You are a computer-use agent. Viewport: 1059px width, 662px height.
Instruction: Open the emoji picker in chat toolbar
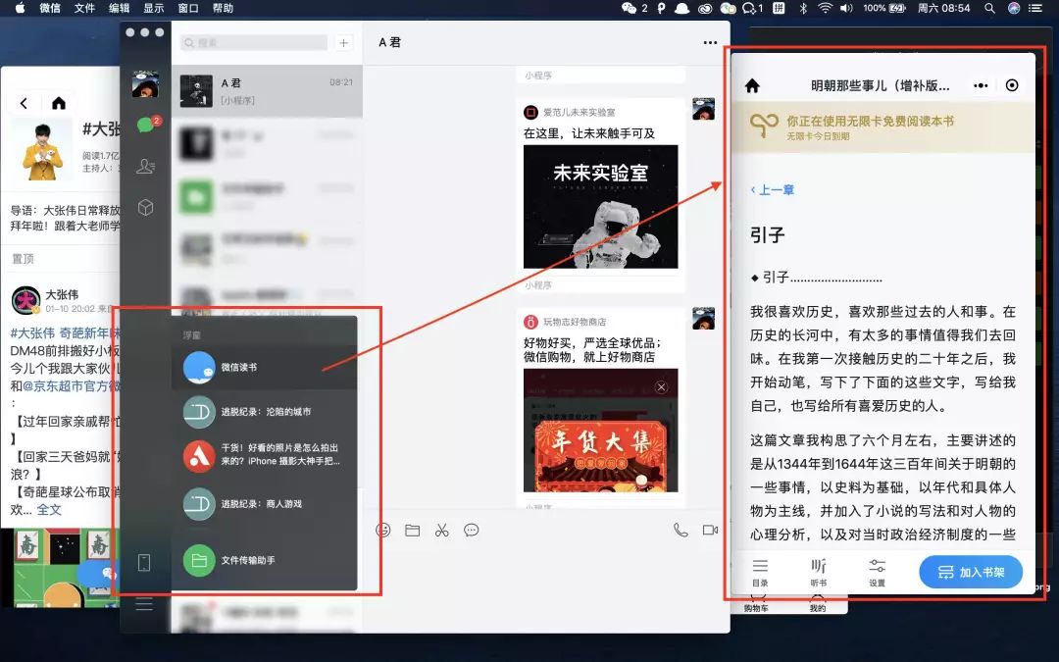tap(382, 530)
